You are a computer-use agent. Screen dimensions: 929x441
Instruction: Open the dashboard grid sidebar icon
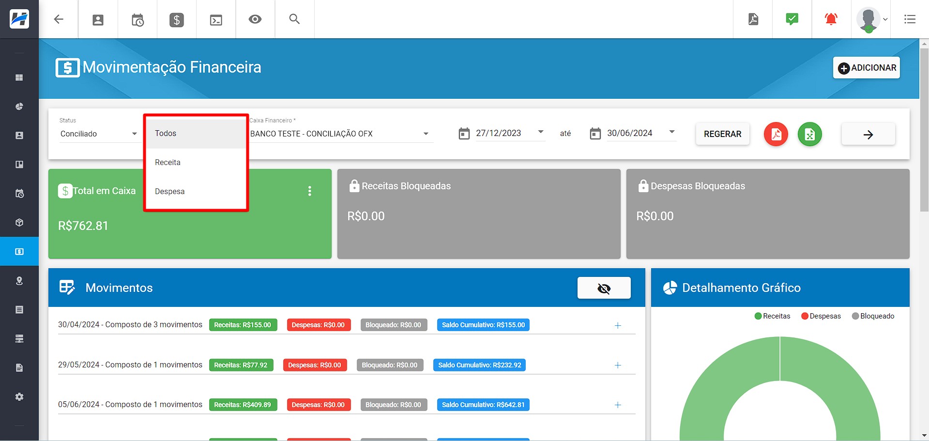tap(19, 77)
